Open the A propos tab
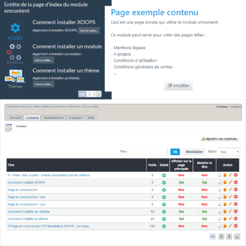Viewport: 246px width, 246px height. point(75,118)
